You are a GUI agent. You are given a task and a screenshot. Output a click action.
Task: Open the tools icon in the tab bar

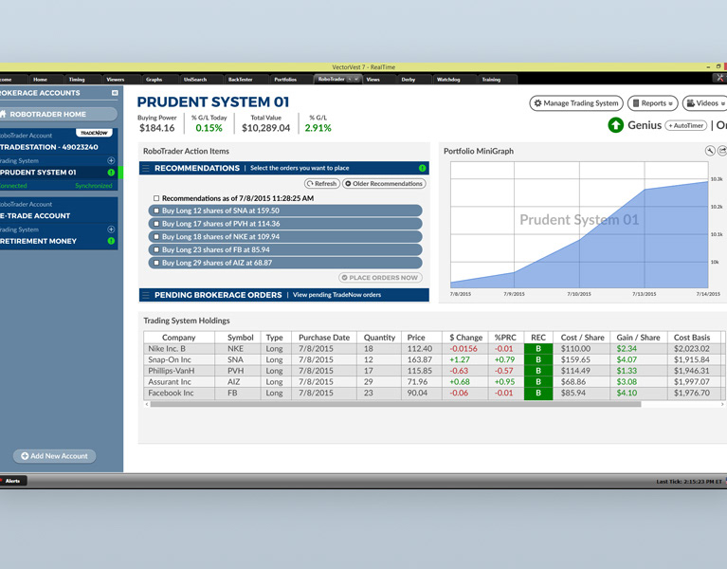719,79
